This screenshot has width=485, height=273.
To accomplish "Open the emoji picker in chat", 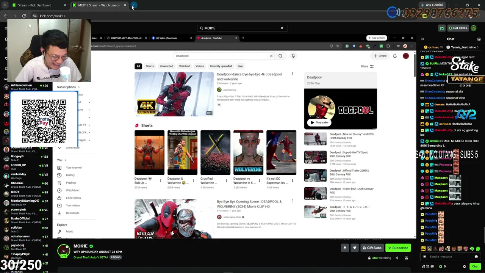I will (476, 257).
